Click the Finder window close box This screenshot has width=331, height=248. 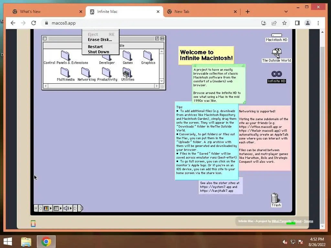coord(45,38)
